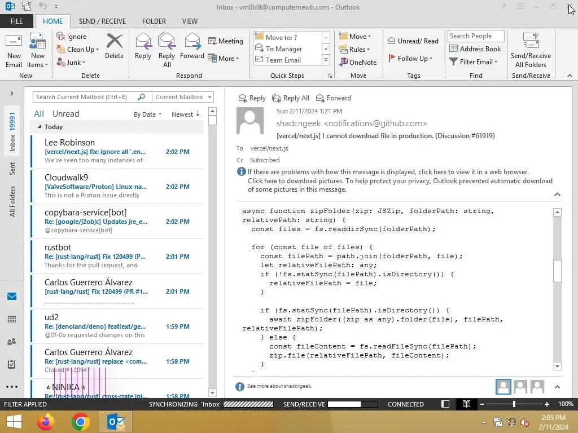Viewport: 578px width, 433px height.
Task: Click Forward in the reading pane
Action: click(x=334, y=98)
